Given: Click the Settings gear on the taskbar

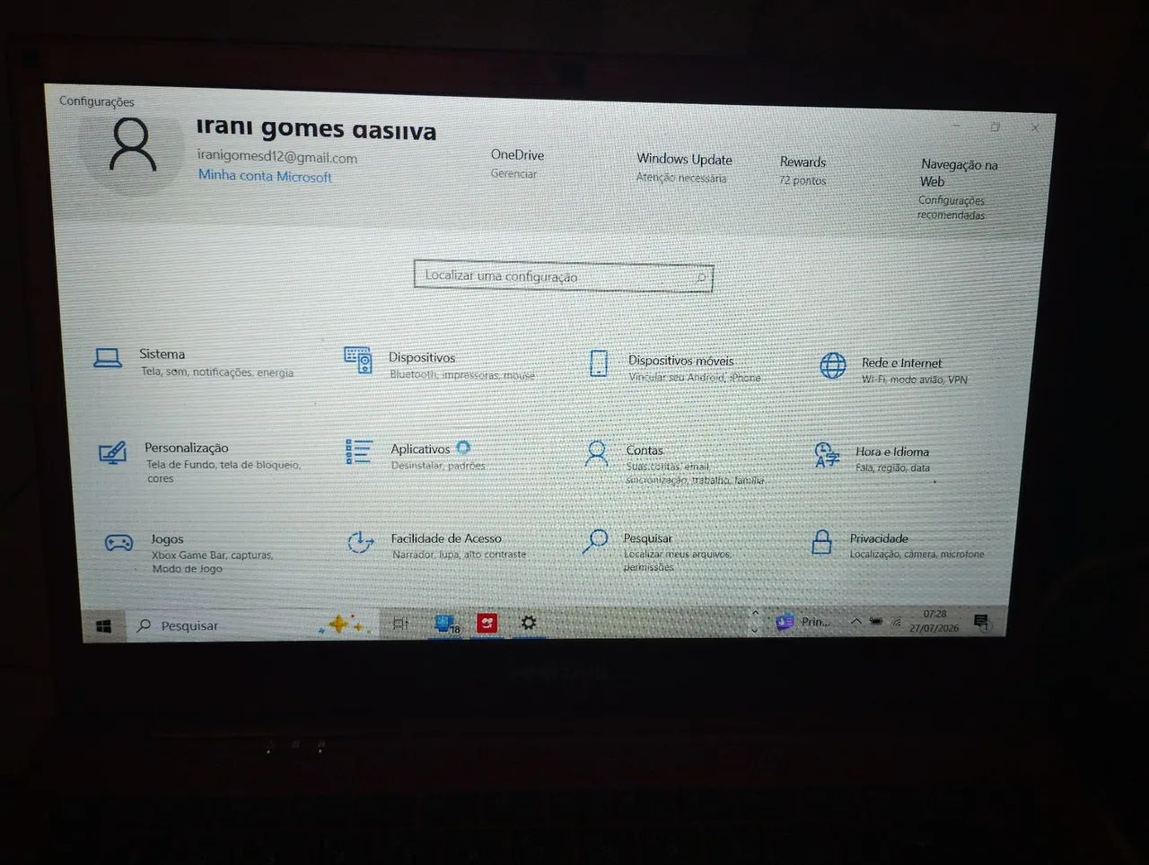Looking at the screenshot, I should [x=529, y=622].
